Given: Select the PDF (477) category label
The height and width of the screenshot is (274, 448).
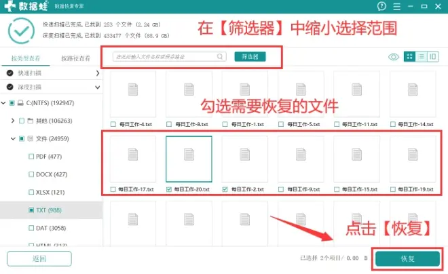Looking at the screenshot, I should (49, 157).
